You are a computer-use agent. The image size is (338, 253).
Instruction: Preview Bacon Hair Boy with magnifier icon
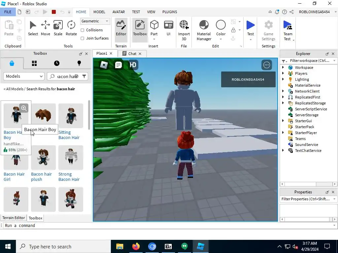coord(24,108)
